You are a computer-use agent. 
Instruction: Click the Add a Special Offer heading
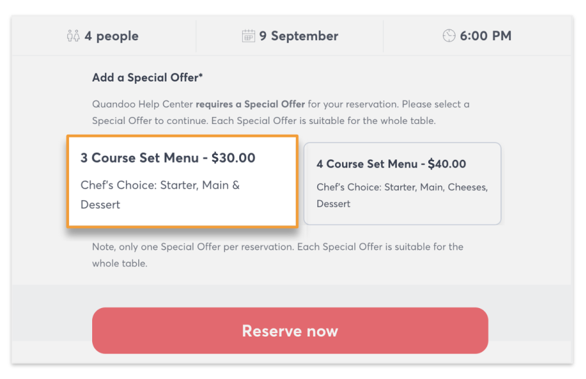(x=147, y=78)
